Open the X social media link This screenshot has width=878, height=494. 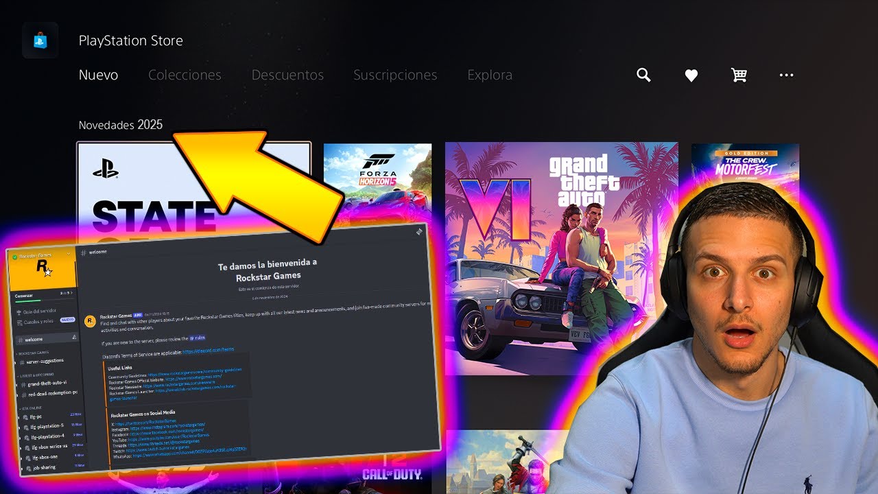point(145,422)
